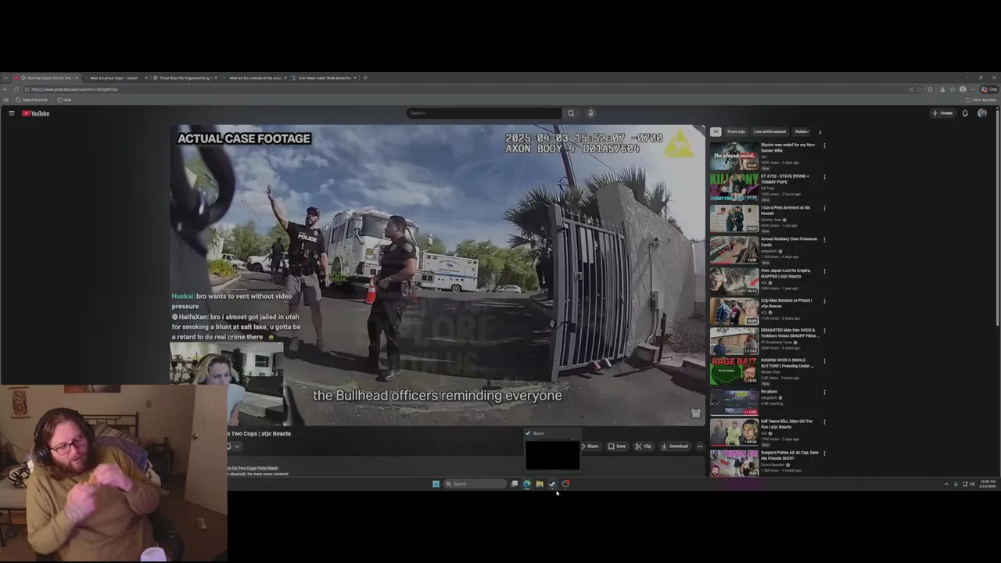Open the YouTube account avatar menu

click(x=982, y=113)
